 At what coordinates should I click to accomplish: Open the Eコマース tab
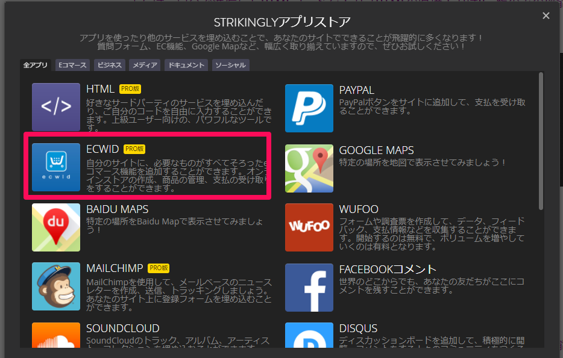(72, 65)
